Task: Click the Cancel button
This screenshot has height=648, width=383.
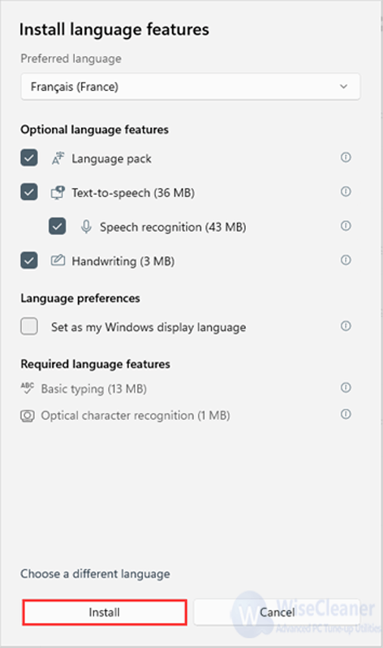Action: (278, 612)
